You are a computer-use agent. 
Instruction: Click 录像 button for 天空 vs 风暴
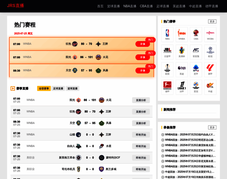click(x=142, y=71)
